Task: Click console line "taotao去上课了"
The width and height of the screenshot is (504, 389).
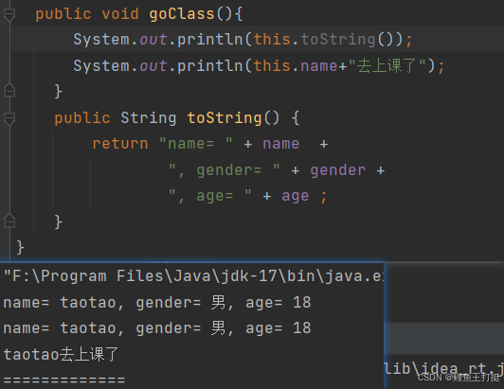Action: (61, 355)
